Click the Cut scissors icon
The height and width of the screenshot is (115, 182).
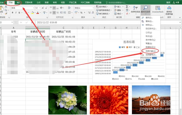click(6, 7)
